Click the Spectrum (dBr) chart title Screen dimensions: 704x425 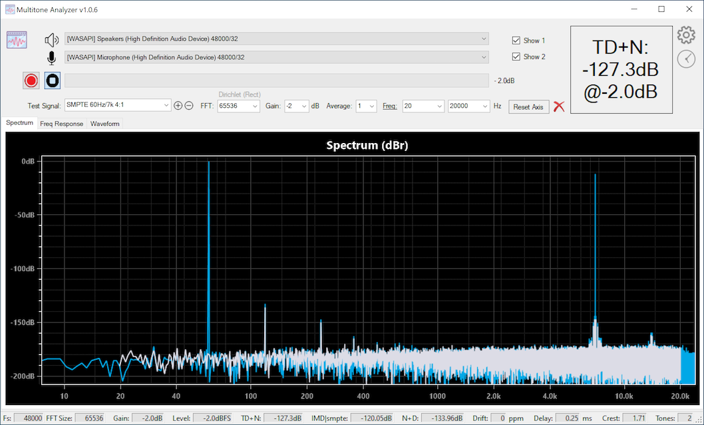pyautogui.click(x=367, y=146)
